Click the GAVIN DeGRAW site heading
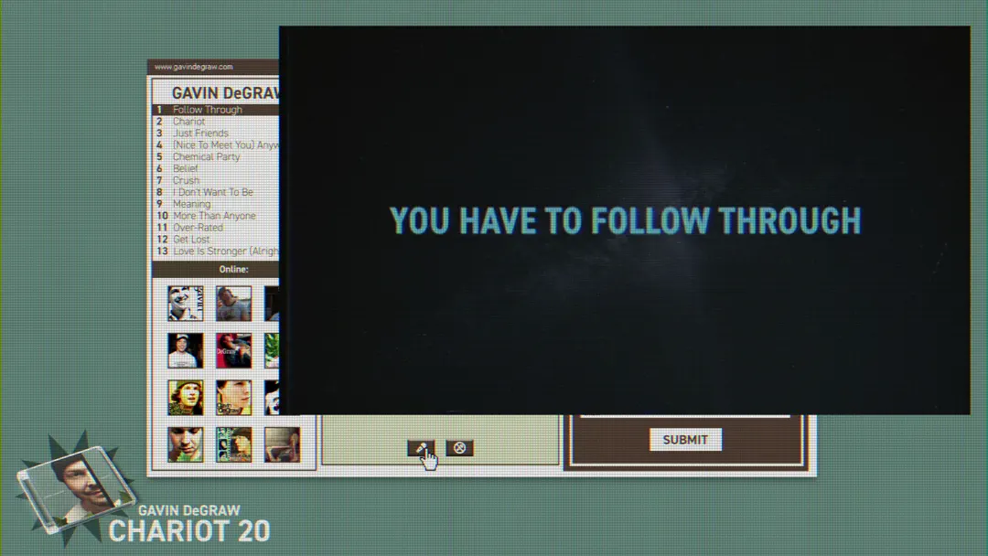Screen dimensions: 988x556 coord(226,93)
